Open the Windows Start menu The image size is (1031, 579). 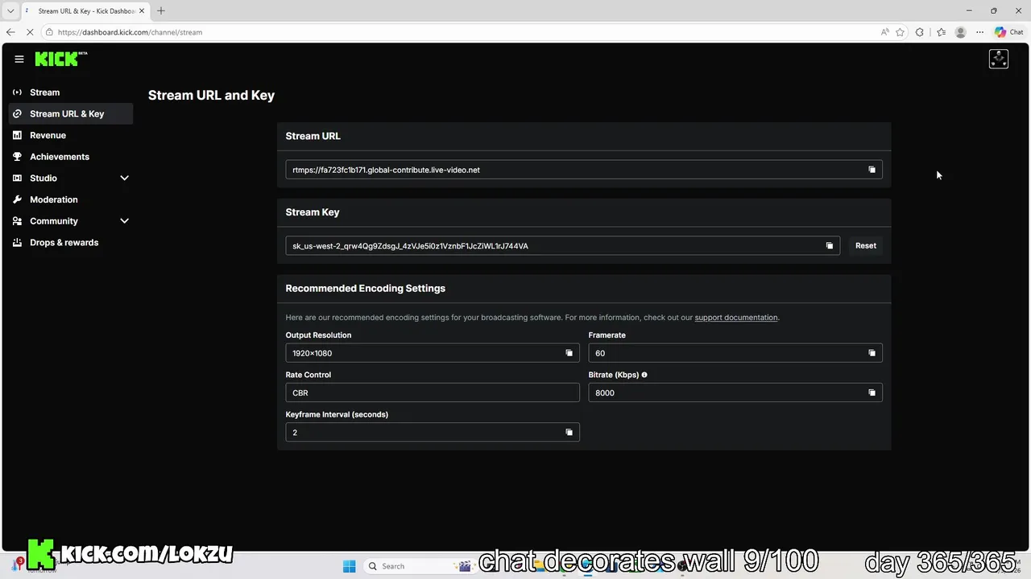349,566
